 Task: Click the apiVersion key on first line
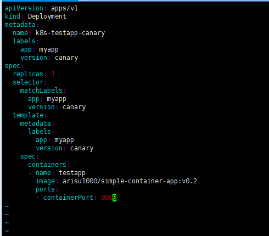(x=24, y=8)
